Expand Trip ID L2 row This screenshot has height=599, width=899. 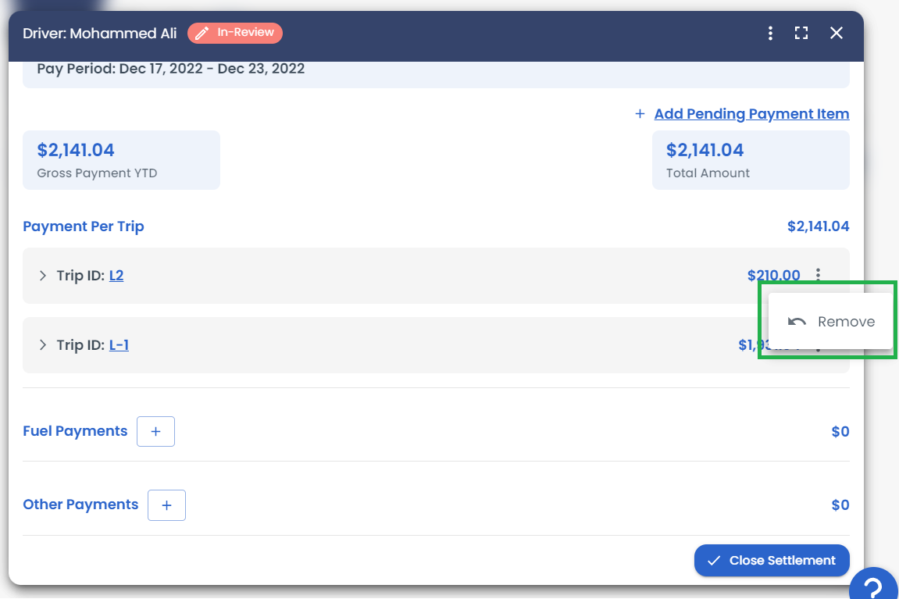pos(43,276)
